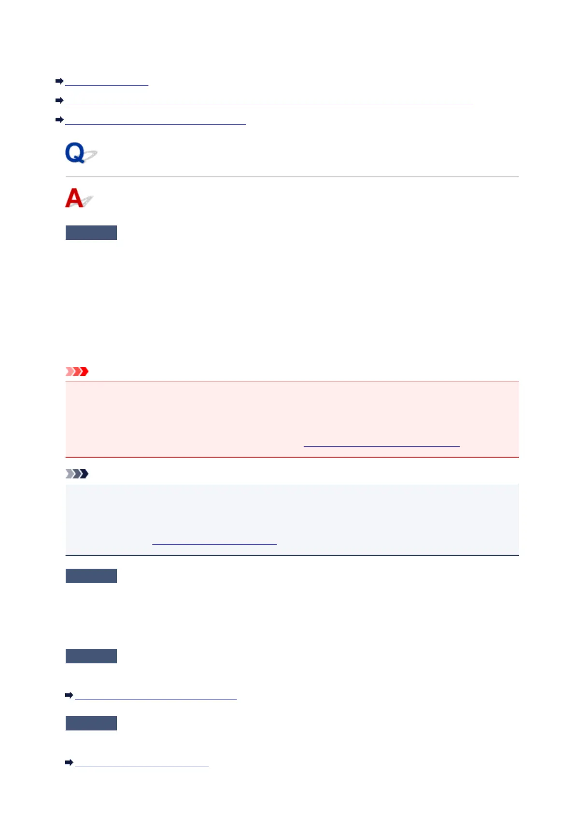Click the arrow icon beside the bottom link
575x813 pixels.
(69, 762)
